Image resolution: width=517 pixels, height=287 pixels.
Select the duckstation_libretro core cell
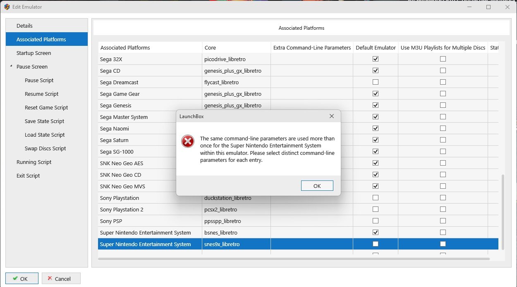[x=237, y=198]
